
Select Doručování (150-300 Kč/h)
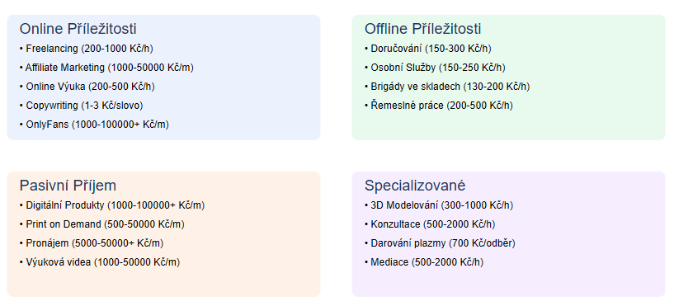[x=428, y=49]
